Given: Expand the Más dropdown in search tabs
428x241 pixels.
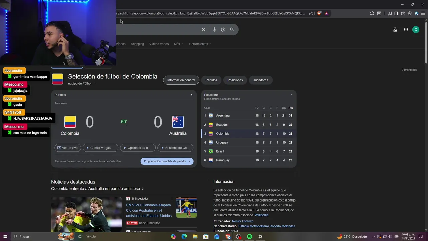Looking at the screenshot, I should (178, 44).
